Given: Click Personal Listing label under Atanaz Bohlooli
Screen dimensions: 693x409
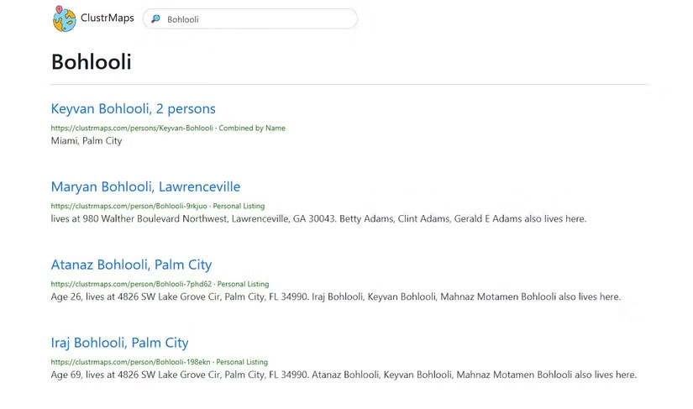Looking at the screenshot, I should [x=245, y=284].
